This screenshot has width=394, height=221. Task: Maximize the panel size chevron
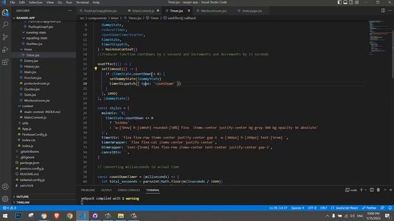385,190
